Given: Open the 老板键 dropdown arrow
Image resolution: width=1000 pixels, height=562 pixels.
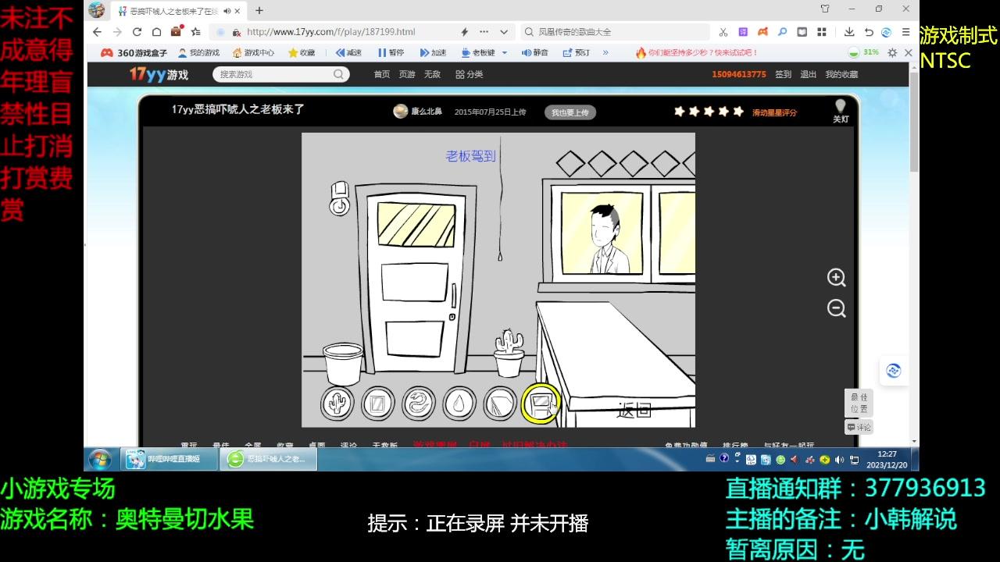Looking at the screenshot, I should point(504,52).
